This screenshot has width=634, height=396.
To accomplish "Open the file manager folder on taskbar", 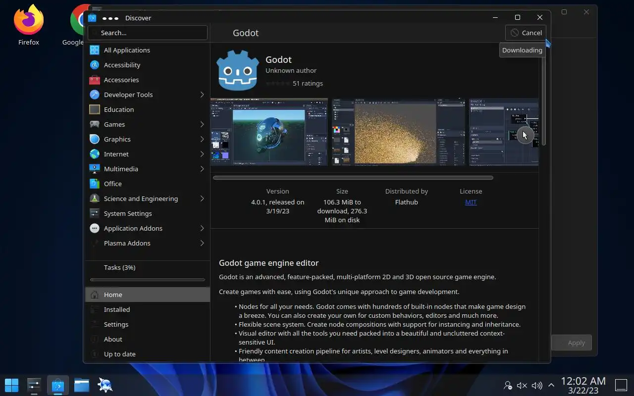I will (82, 385).
